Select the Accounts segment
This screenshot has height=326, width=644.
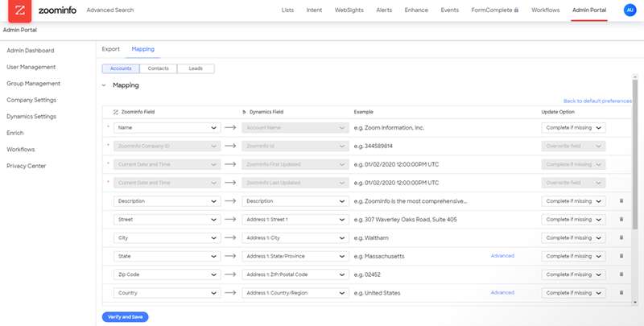pos(121,68)
